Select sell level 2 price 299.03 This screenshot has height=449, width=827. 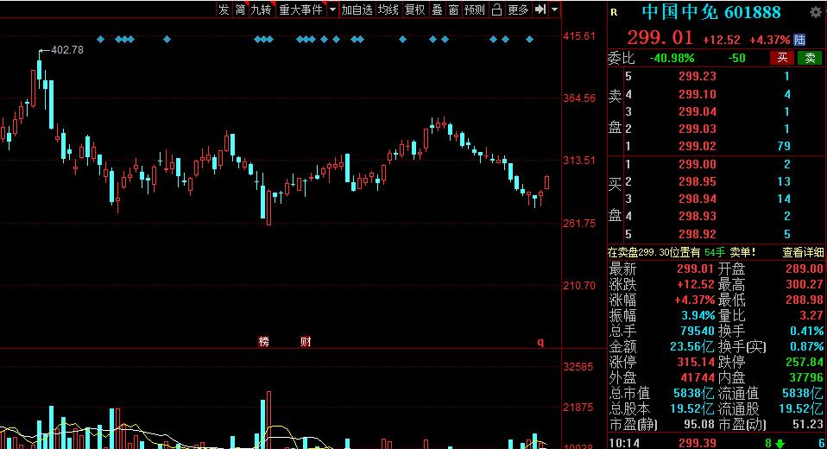click(698, 129)
